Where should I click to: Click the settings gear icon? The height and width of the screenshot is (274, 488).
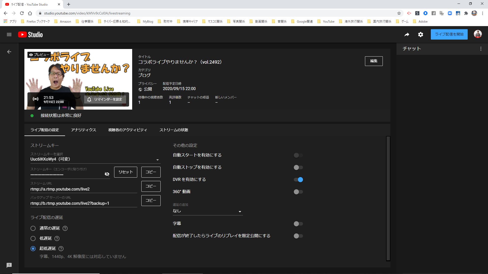[421, 35]
